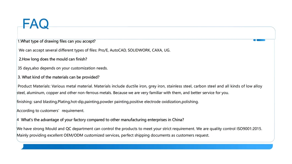
Task: Select question 4 about factory advantage
Action: [101, 120]
